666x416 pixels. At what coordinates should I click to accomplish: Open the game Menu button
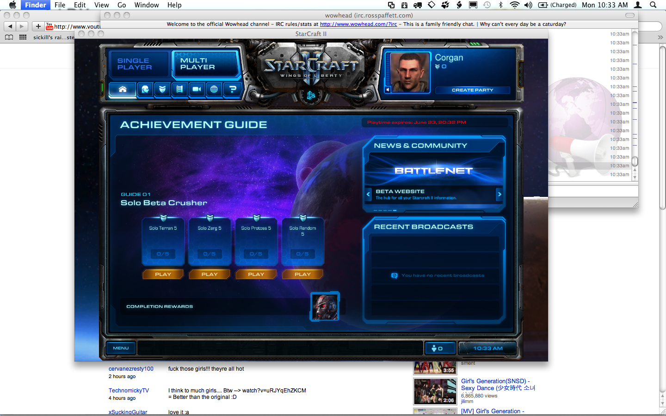121,348
